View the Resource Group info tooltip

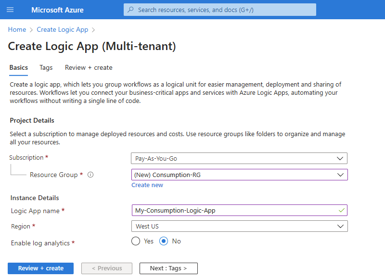[x=90, y=175]
